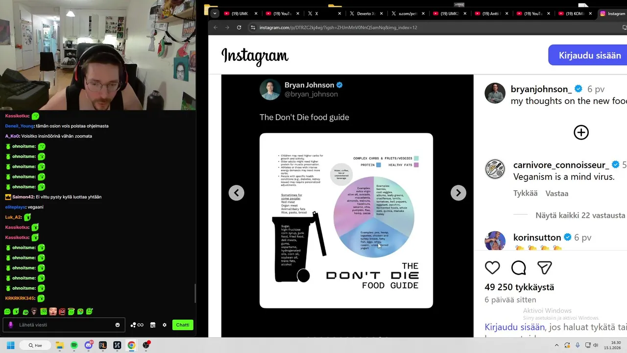
Task: Open chat settings gear icon
Action: 165,325
